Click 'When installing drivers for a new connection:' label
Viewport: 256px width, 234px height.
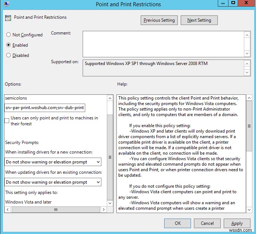point(49,152)
